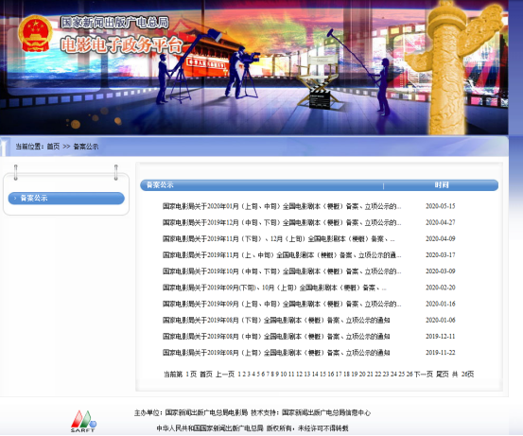Go to page 17 in pagination
This screenshot has width=523, height=436.
pyautogui.click(x=339, y=375)
